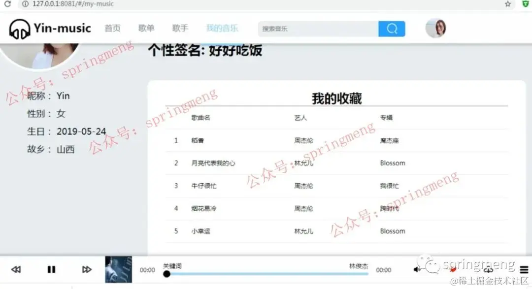The width and height of the screenshot is (532, 289).
Task: Play song 稻香 in row 1
Action: [198, 140]
